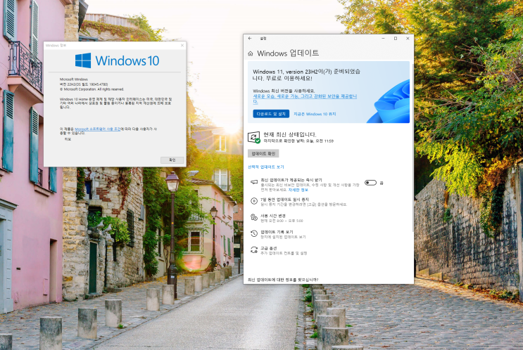Viewport: 523px width, 350px height.
Task: Open 고급 옵션 settings
Action: point(269,248)
